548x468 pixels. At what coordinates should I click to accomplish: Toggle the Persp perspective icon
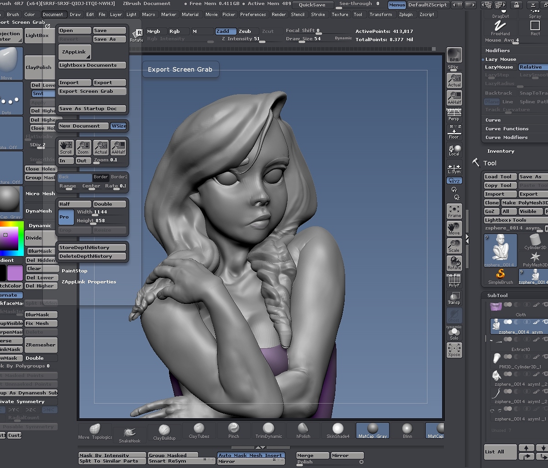(x=454, y=115)
